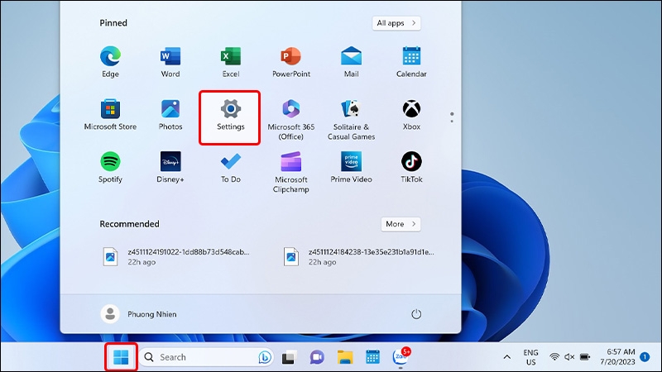Open Spotify from pinned apps

[110, 168]
